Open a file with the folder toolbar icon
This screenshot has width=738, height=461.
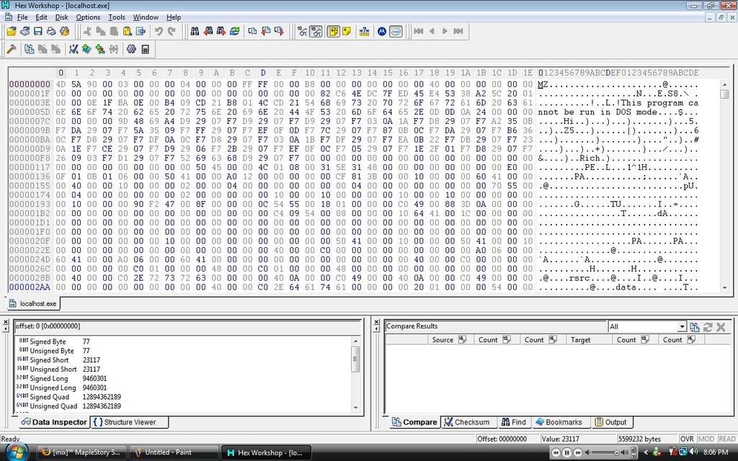pyautogui.click(x=12, y=32)
